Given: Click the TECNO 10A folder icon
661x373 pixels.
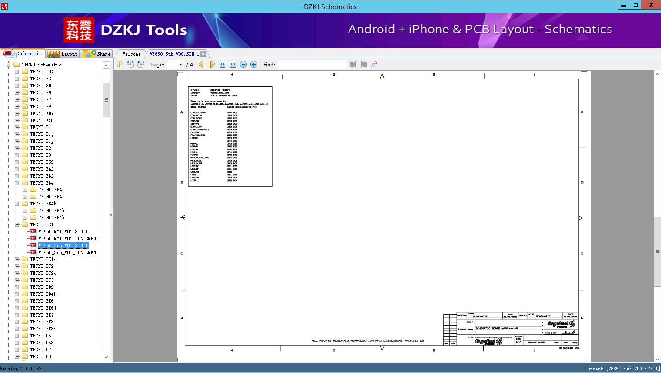Looking at the screenshot, I should pyautogui.click(x=25, y=72).
